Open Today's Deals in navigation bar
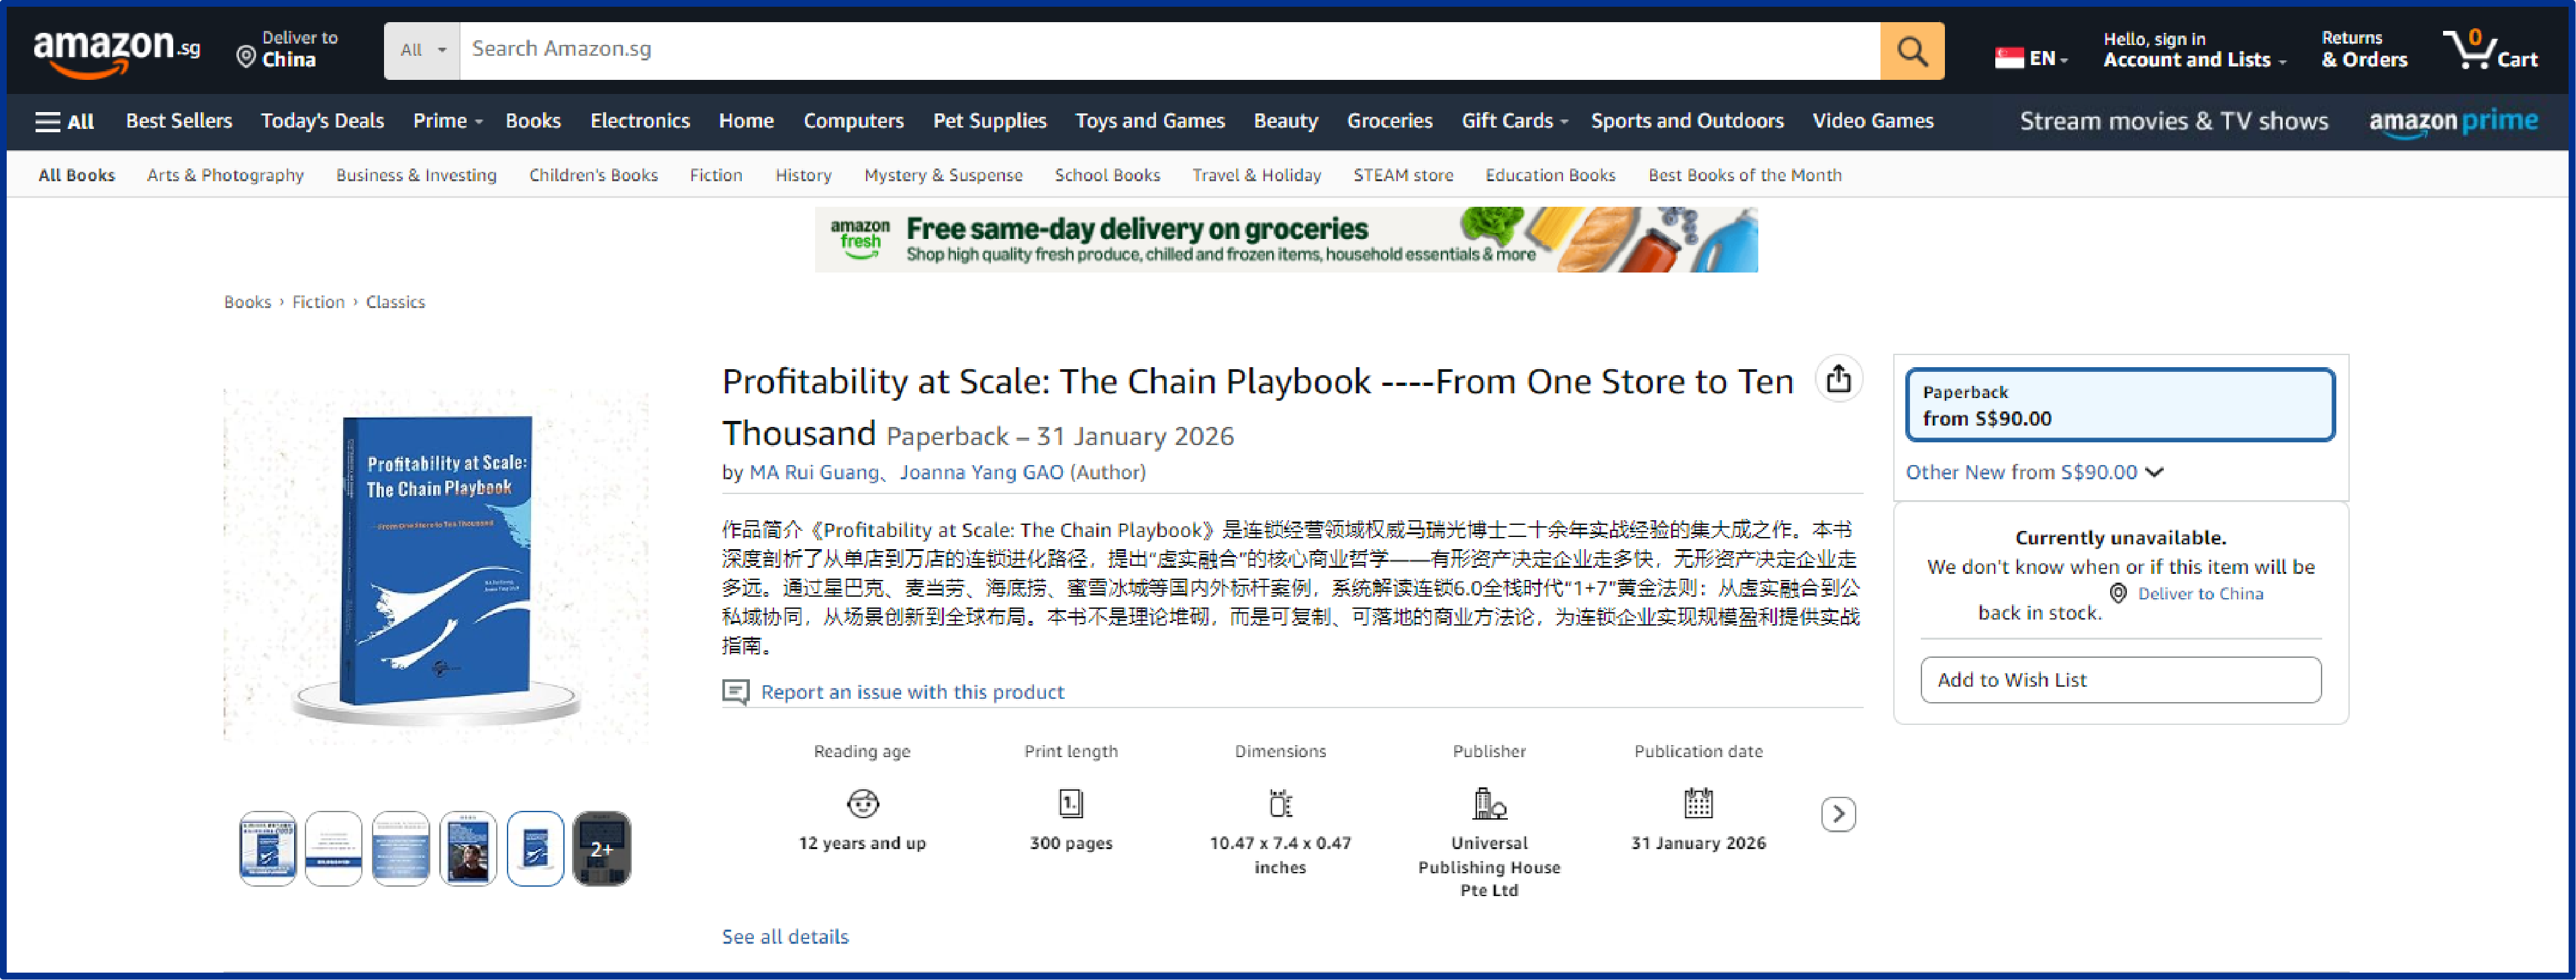The height and width of the screenshot is (980, 2576). (x=322, y=121)
